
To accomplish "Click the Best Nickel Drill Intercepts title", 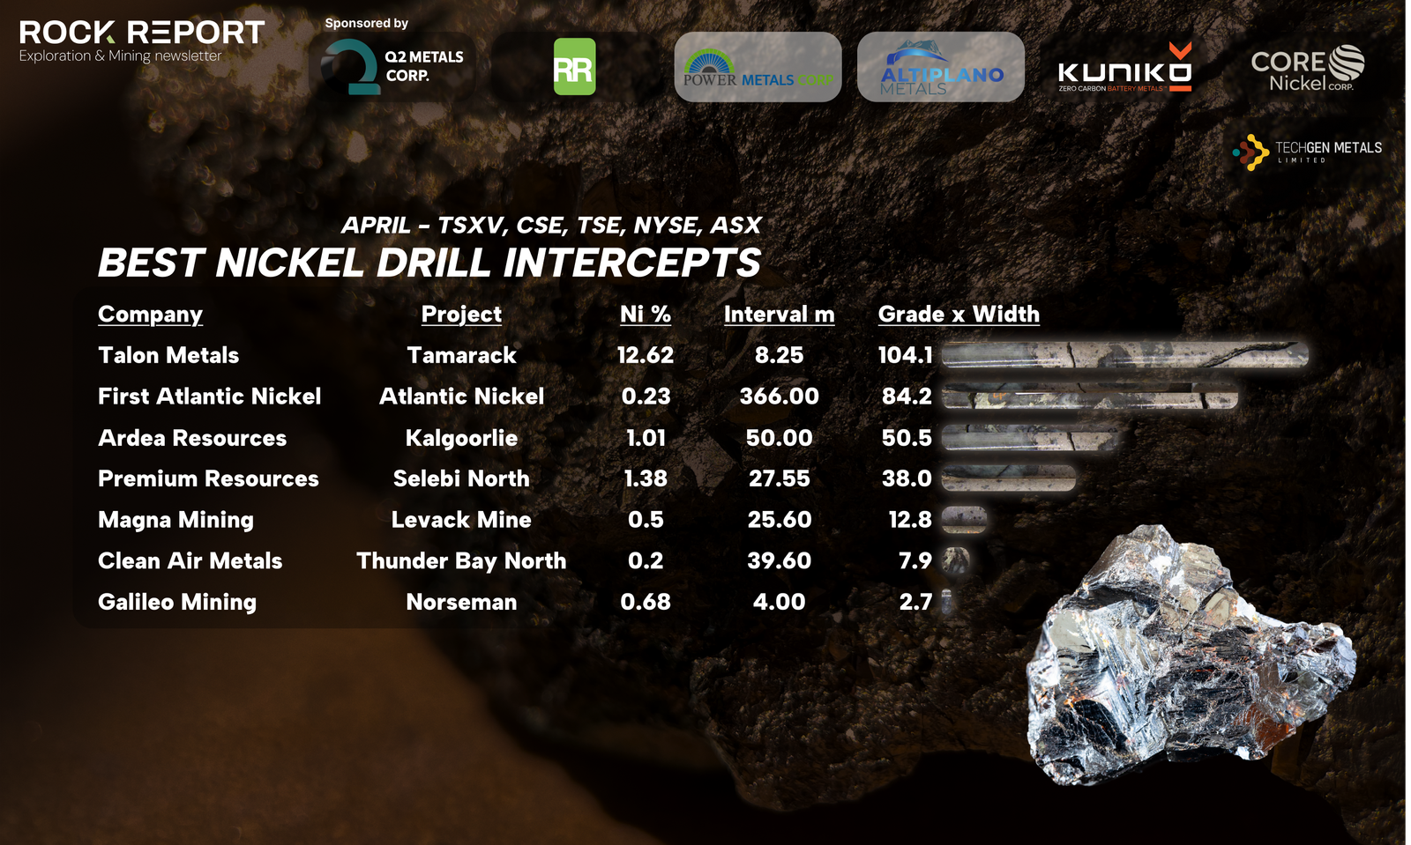I will coord(429,263).
